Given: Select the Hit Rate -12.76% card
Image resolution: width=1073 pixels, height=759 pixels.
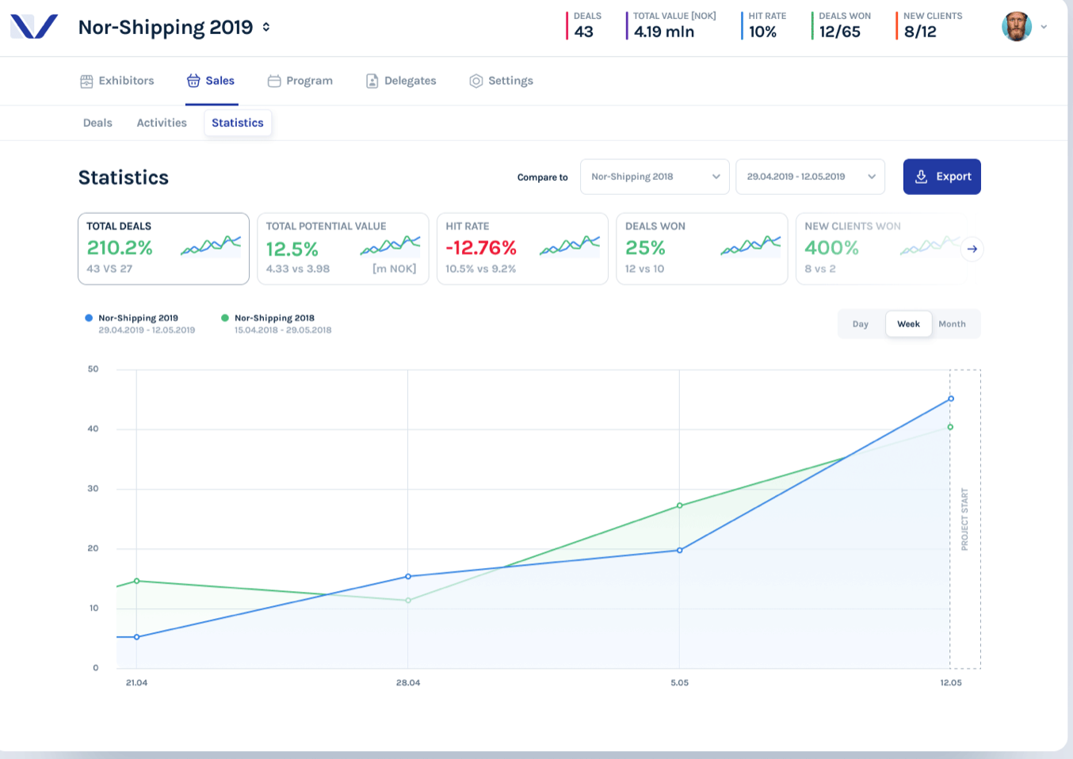Looking at the screenshot, I should point(522,249).
